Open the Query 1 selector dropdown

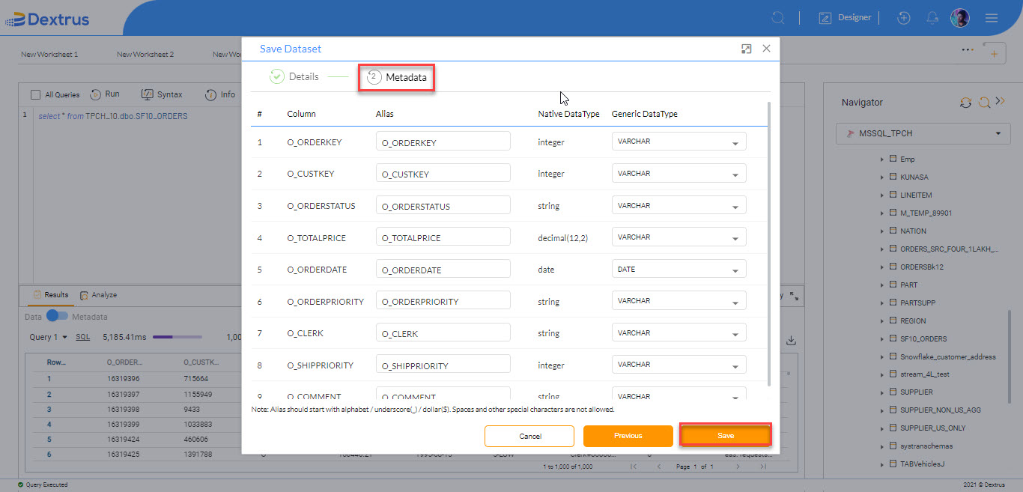(49, 337)
